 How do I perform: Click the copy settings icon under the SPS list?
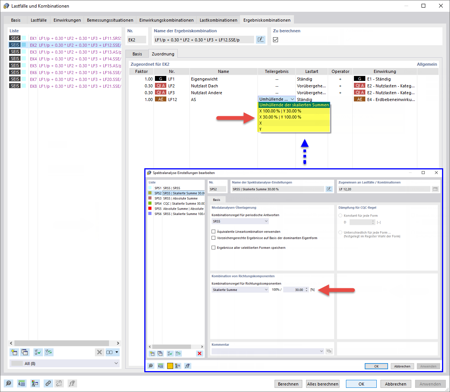click(x=160, y=354)
